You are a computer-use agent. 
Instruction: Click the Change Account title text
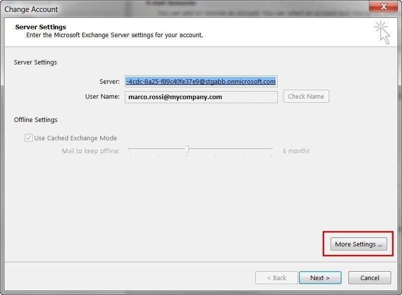31,9
